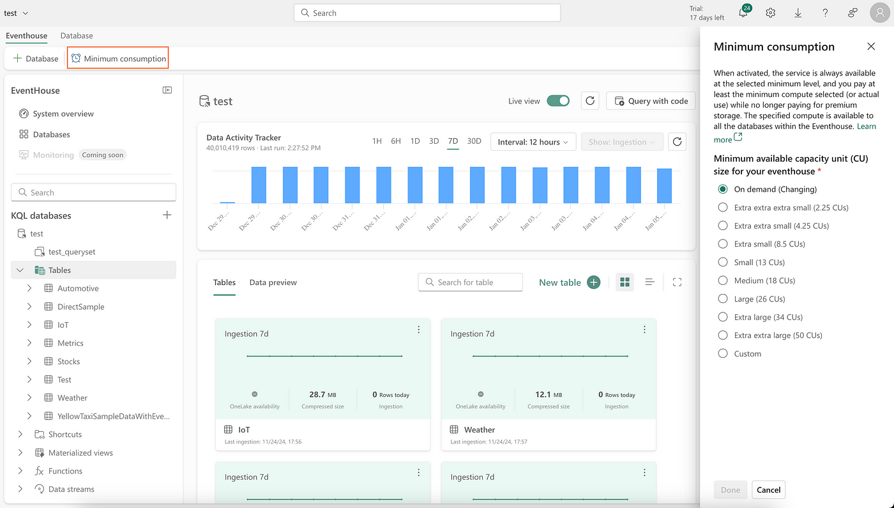
Task: Expand the Stocks table node
Action: point(29,361)
